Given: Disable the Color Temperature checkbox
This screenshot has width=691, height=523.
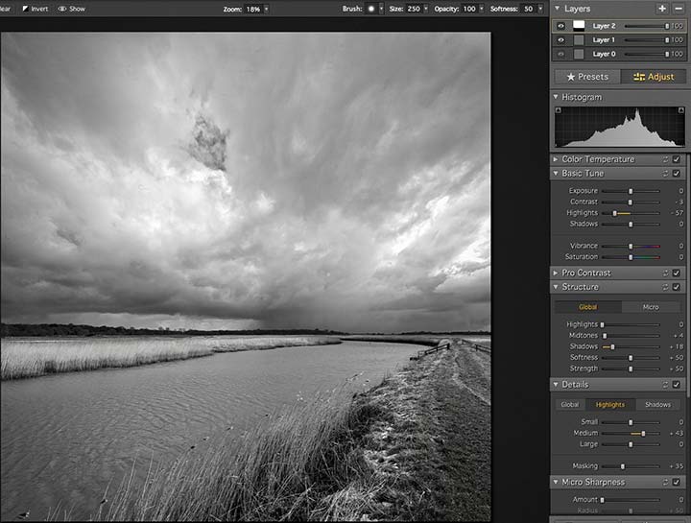Looking at the screenshot, I should tap(677, 159).
